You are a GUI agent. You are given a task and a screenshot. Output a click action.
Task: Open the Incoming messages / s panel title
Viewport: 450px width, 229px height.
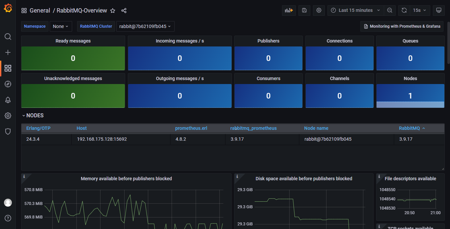[x=180, y=41]
